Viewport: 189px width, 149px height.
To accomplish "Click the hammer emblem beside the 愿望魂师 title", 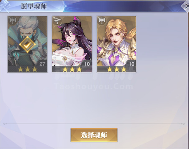I will click(x=5, y=6).
